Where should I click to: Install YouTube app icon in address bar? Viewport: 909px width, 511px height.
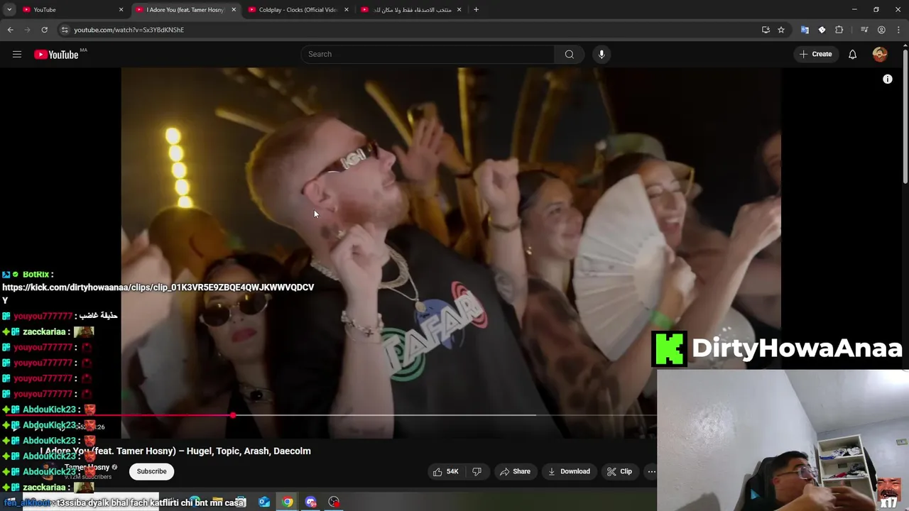tap(766, 30)
